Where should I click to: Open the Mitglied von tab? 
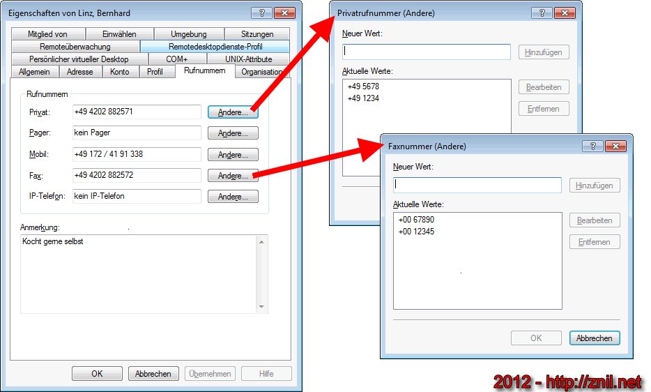(47, 34)
